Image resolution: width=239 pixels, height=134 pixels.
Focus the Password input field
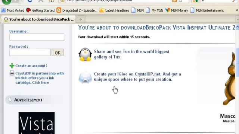30,52
